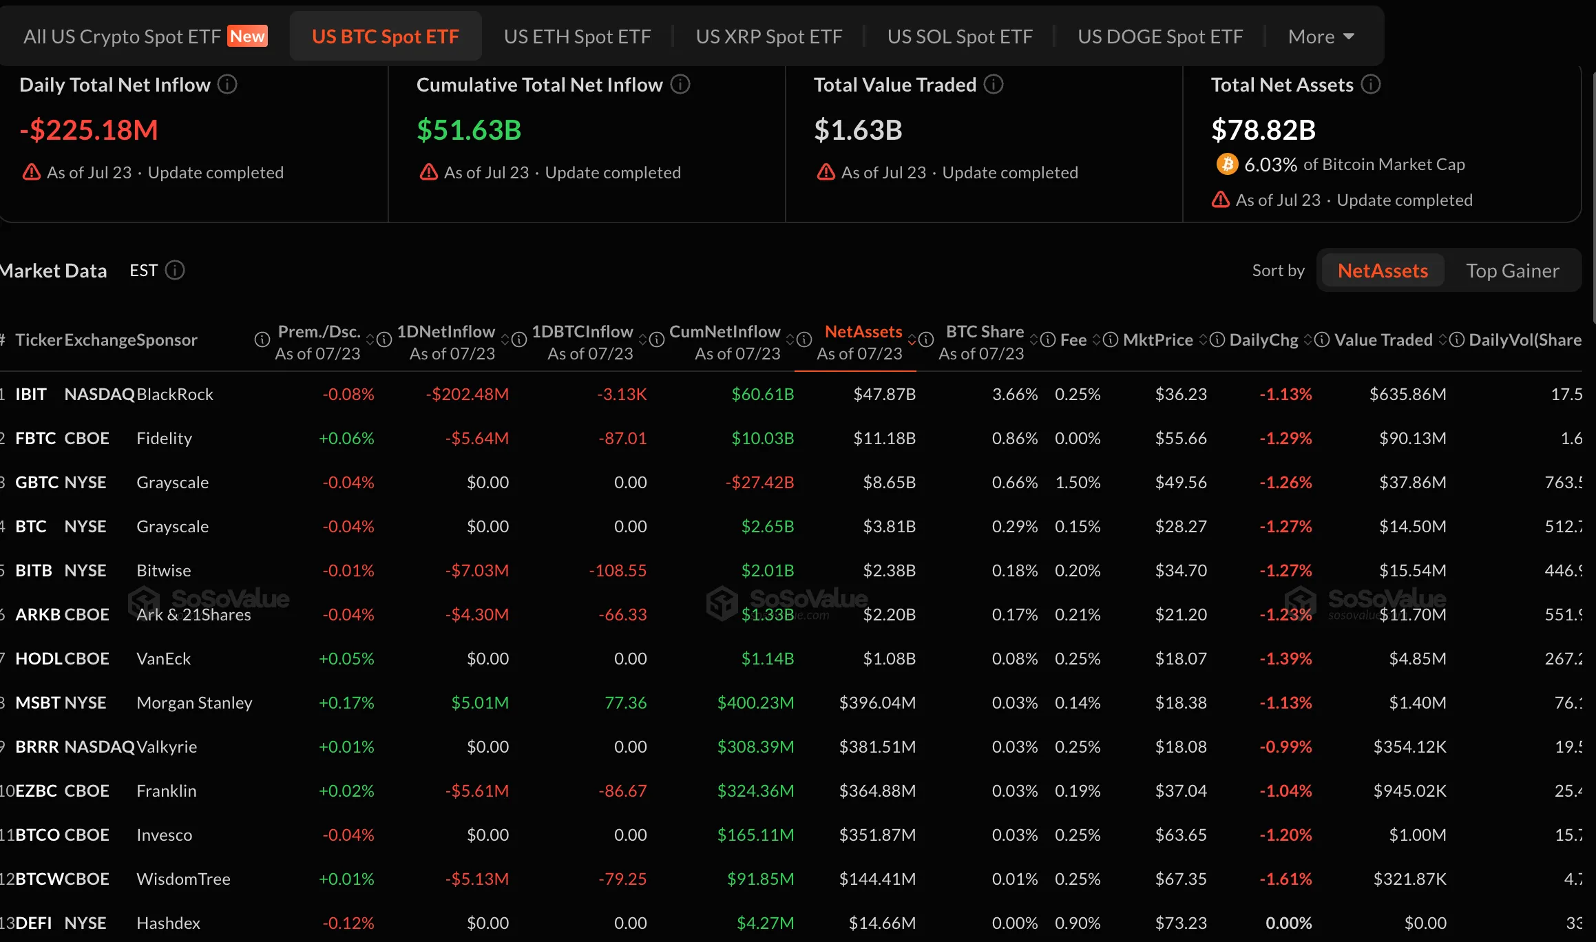This screenshot has width=1596, height=942.
Task: Click the Ticker column header
Action: point(39,339)
